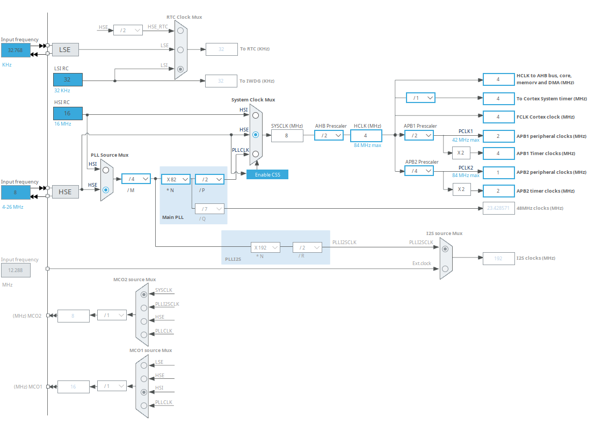This screenshot has width=595, height=425.
Task: Select PLLCLK in MCO2 source Mux
Action: click(x=144, y=335)
